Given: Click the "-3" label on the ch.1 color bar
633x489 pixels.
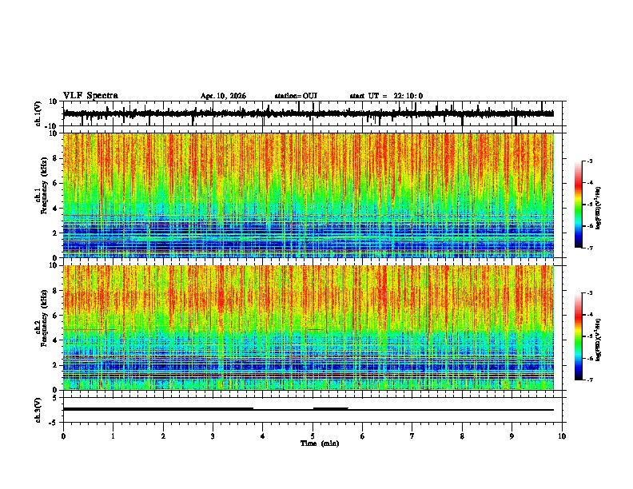Looking at the screenshot, I should (589, 161).
